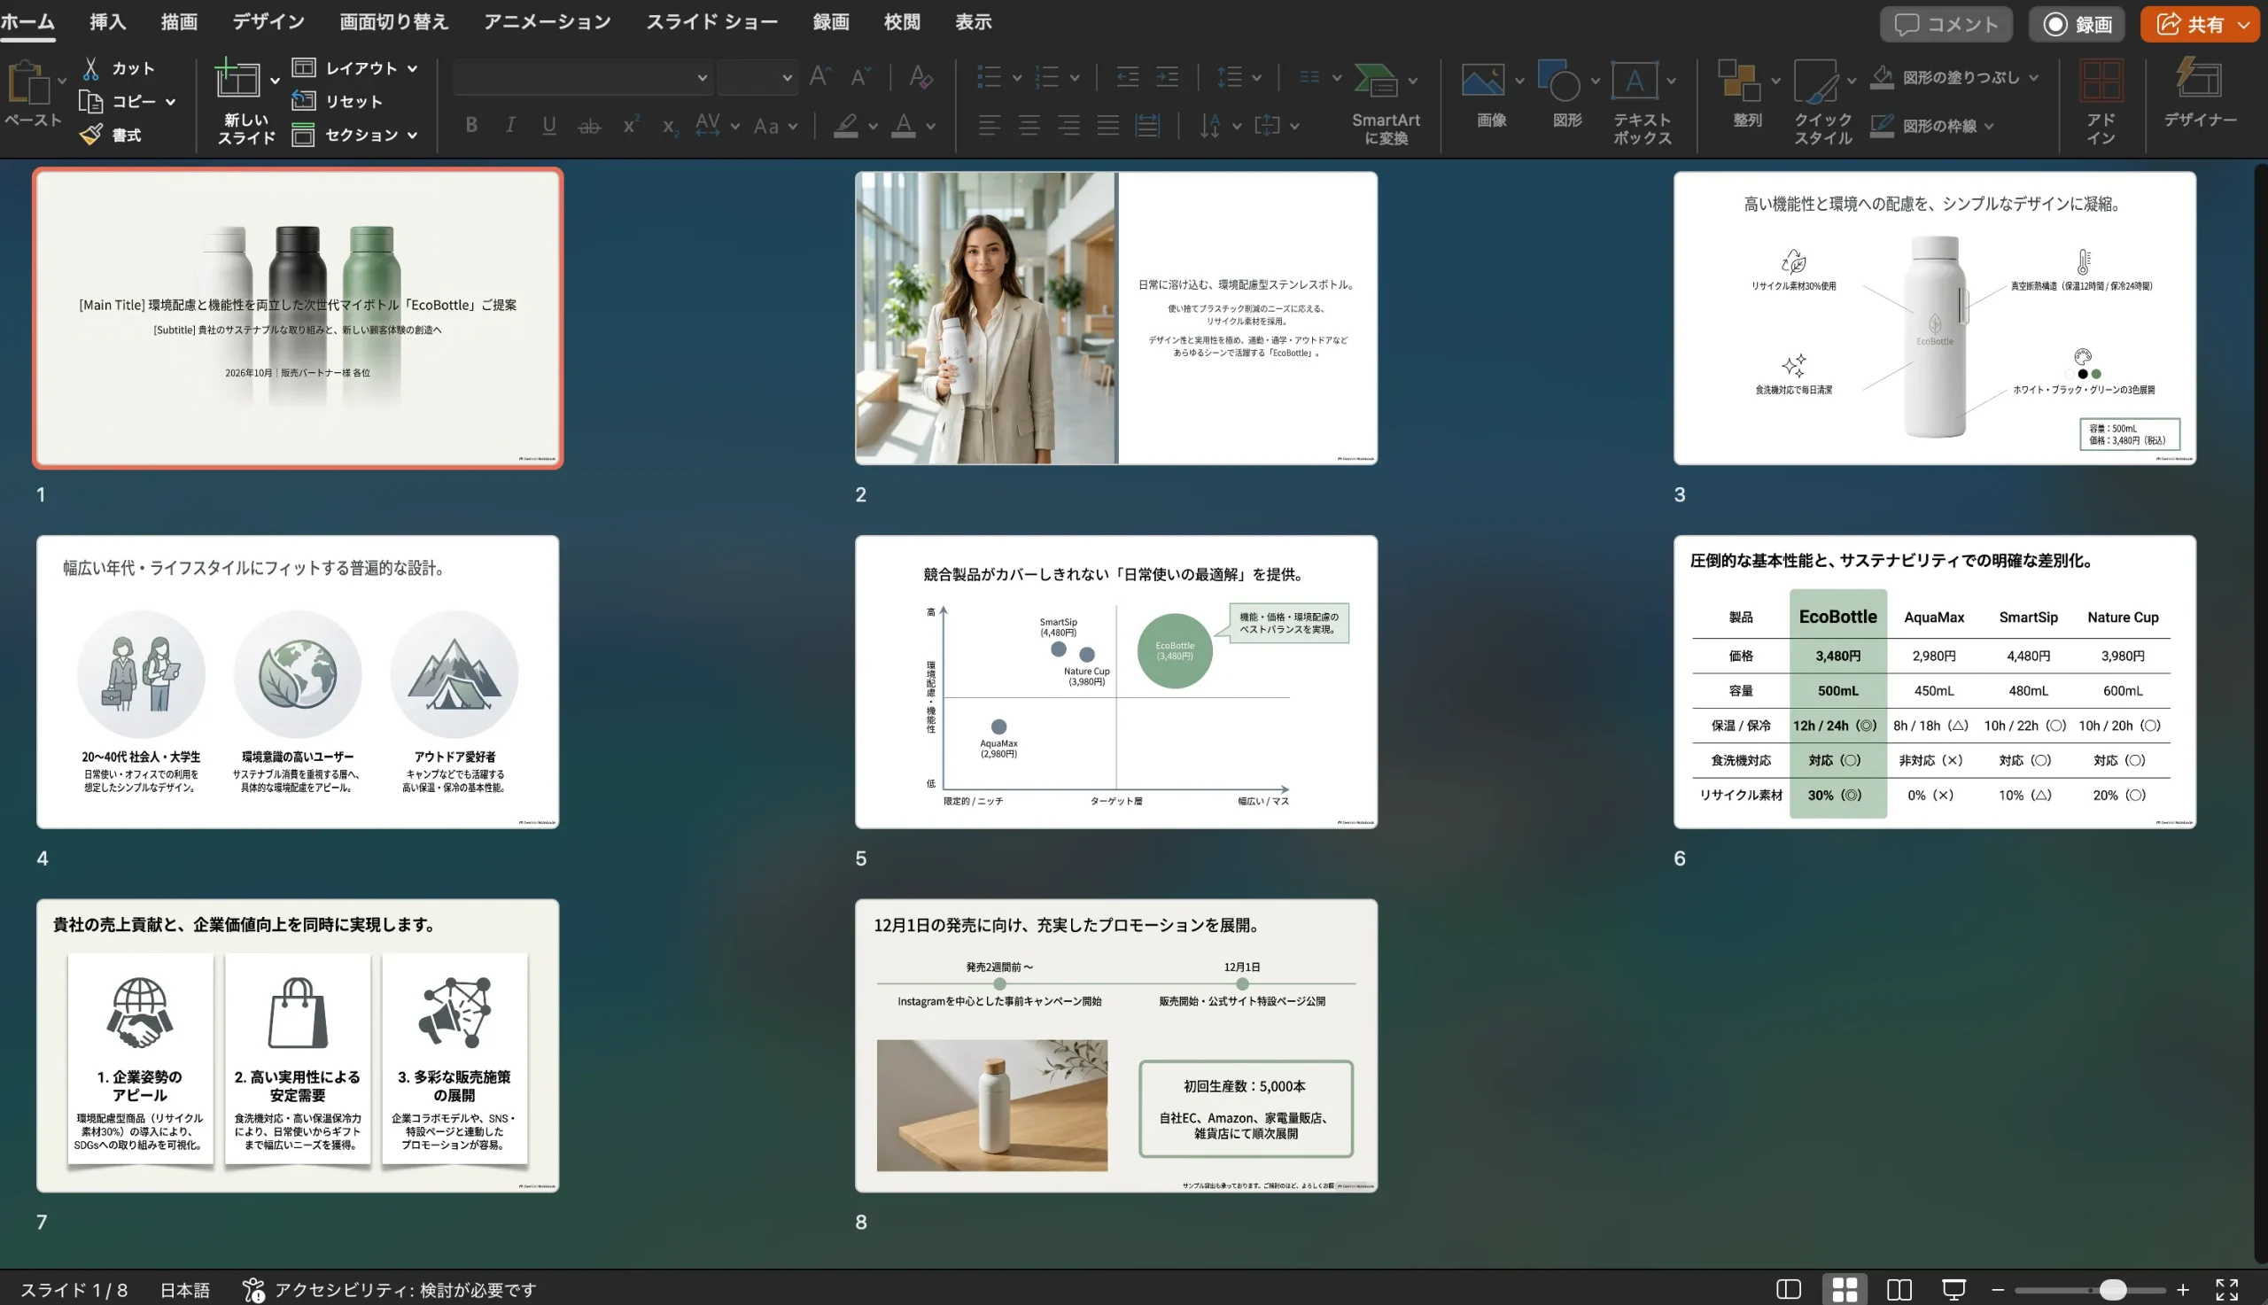Select slide 8 promotion timeline thumbnail
This screenshot has width=2268, height=1305.
(x=1115, y=1046)
